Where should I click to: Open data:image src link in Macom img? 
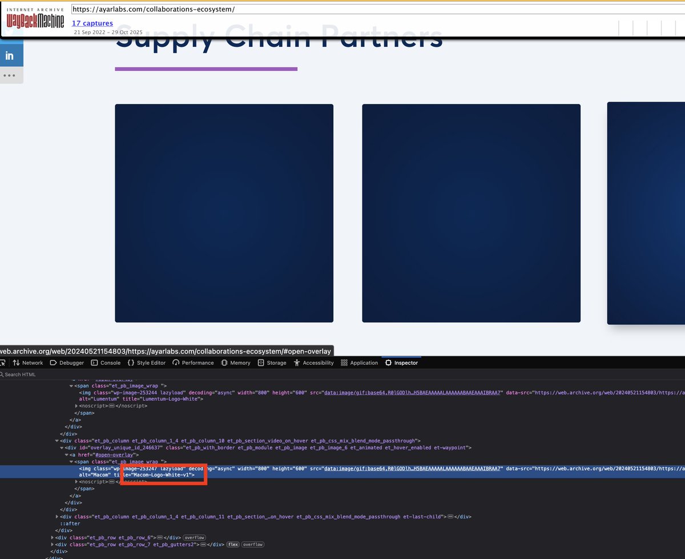[x=412, y=468]
